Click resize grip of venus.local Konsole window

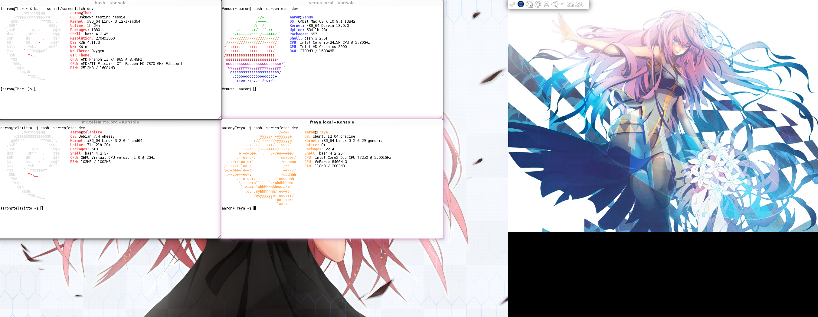(x=441, y=117)
